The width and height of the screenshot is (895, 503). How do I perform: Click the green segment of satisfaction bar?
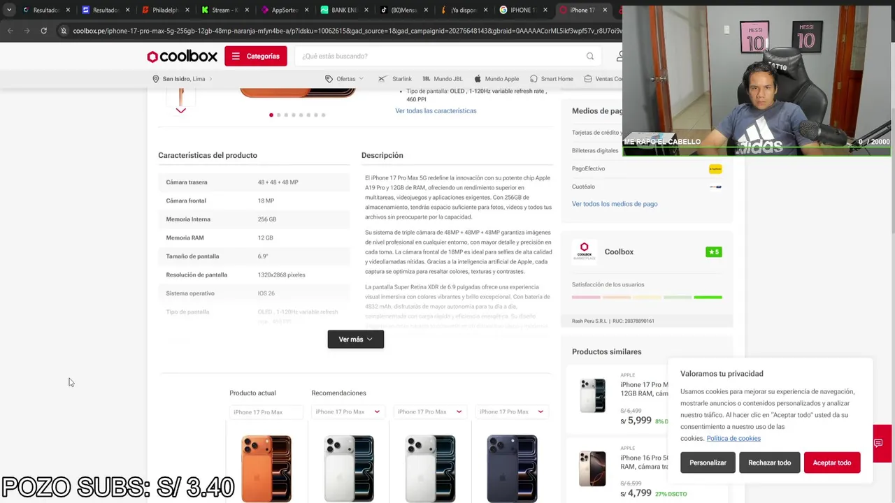708,297
